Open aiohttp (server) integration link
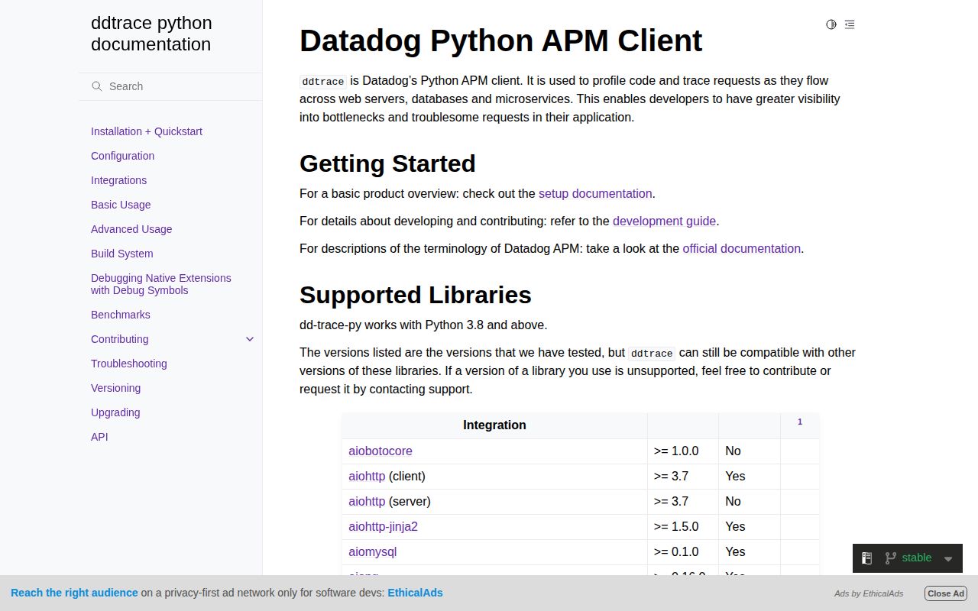The height and width of the screenshot is (611, 978). point(367,501)
